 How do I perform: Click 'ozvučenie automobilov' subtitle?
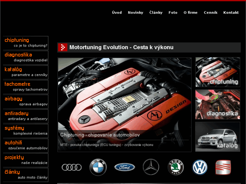[x=28, y=148]
